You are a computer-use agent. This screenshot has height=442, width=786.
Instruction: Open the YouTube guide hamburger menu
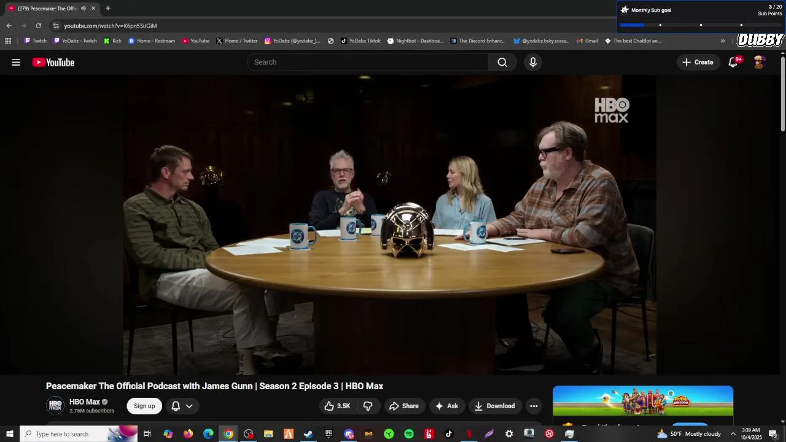(16, 62)
